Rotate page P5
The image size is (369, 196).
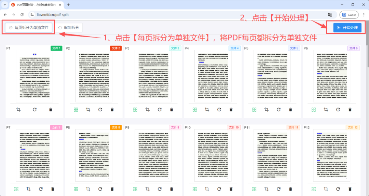click(279, 109)
